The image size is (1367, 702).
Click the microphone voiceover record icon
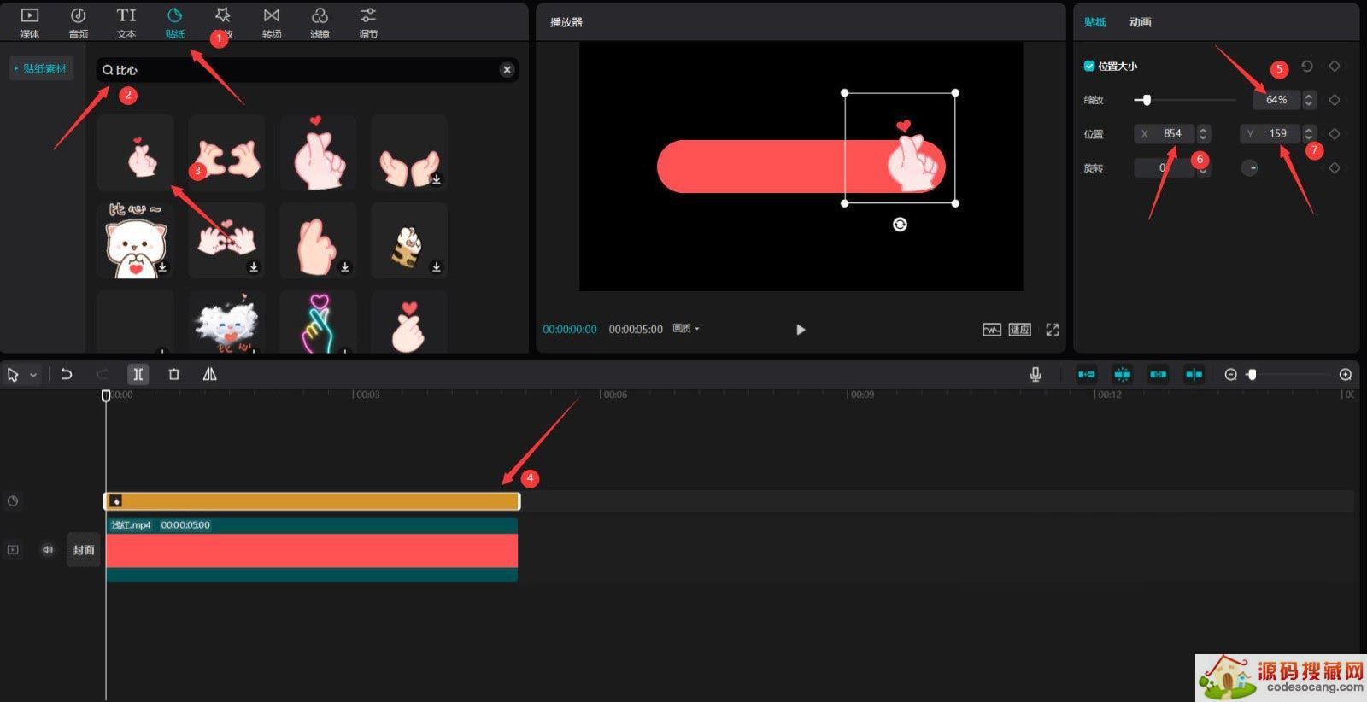[1036, 374]
